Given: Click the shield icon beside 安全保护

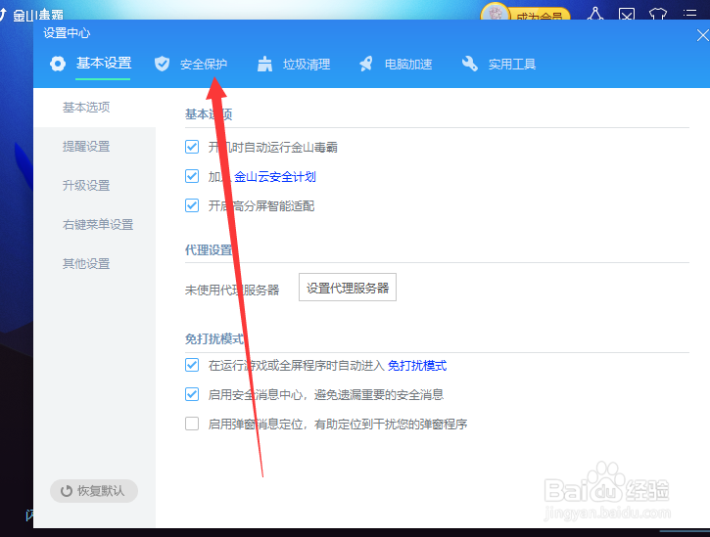Looking at the screenshot, I should pyautogui.click(x=162, y=64).
